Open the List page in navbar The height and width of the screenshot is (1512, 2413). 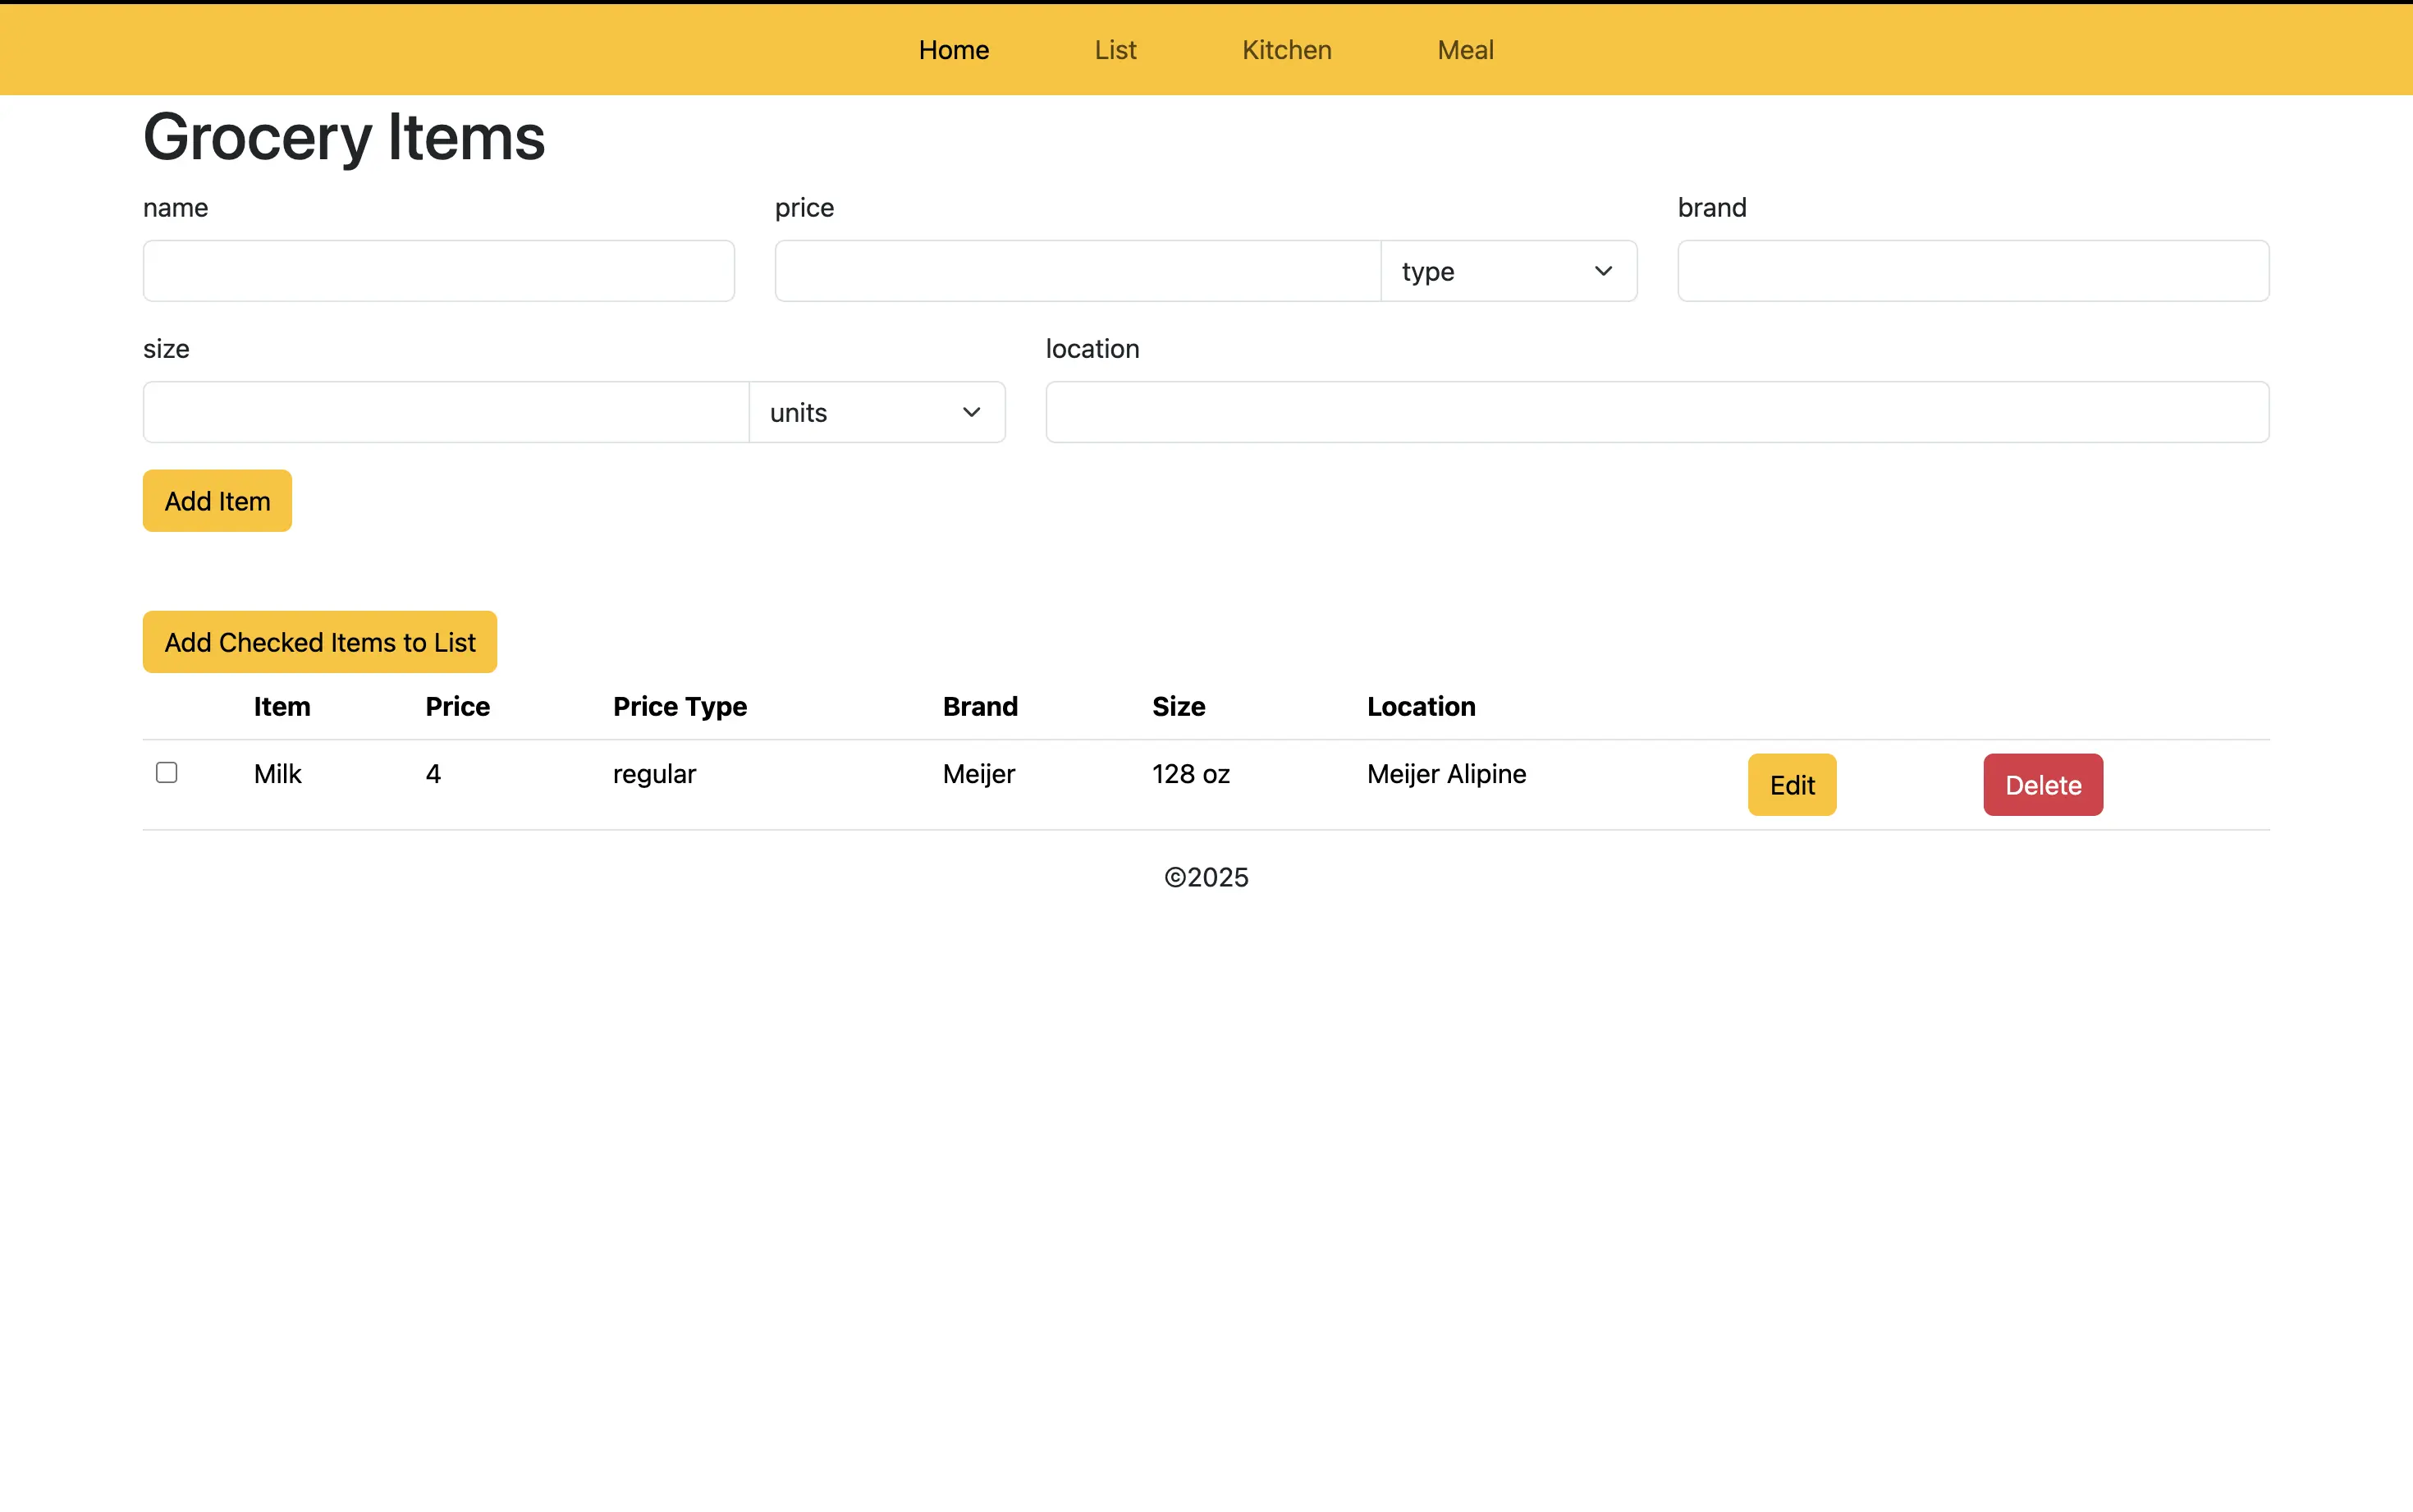(x=1115, y=50)
